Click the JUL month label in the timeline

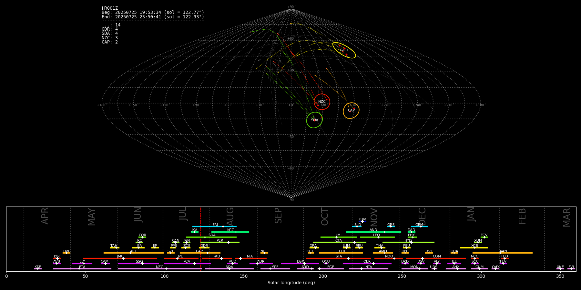click(183, 214)
